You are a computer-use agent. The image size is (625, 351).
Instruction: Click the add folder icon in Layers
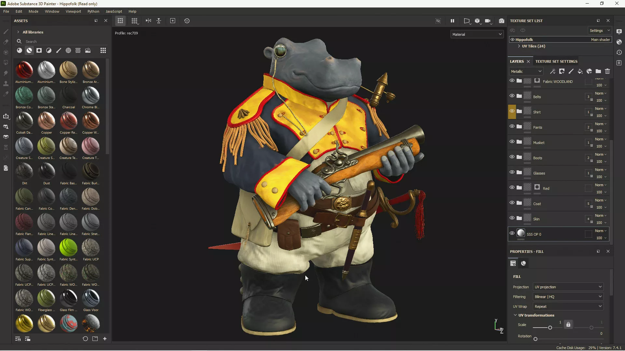pyautogui.click(x=598, y=71)
